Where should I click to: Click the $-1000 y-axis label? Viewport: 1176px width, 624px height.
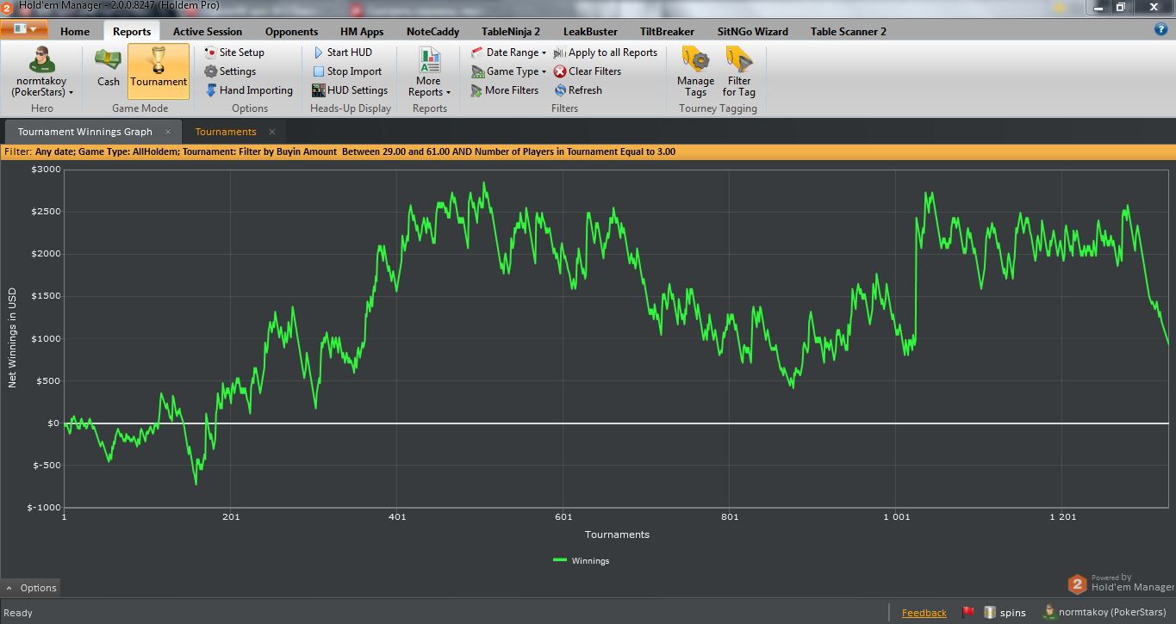[x=43, y=507]
